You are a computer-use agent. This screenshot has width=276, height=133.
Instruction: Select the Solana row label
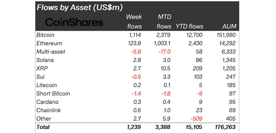tap(45, 60)
